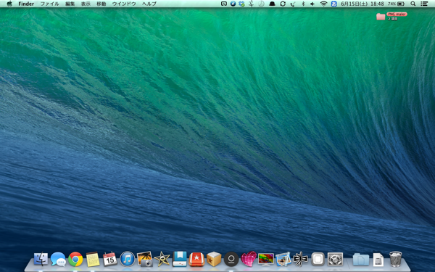The height and width of the screenshot is (272, 435).
Task: Open the Apple menu
Action: click(9, 4)
